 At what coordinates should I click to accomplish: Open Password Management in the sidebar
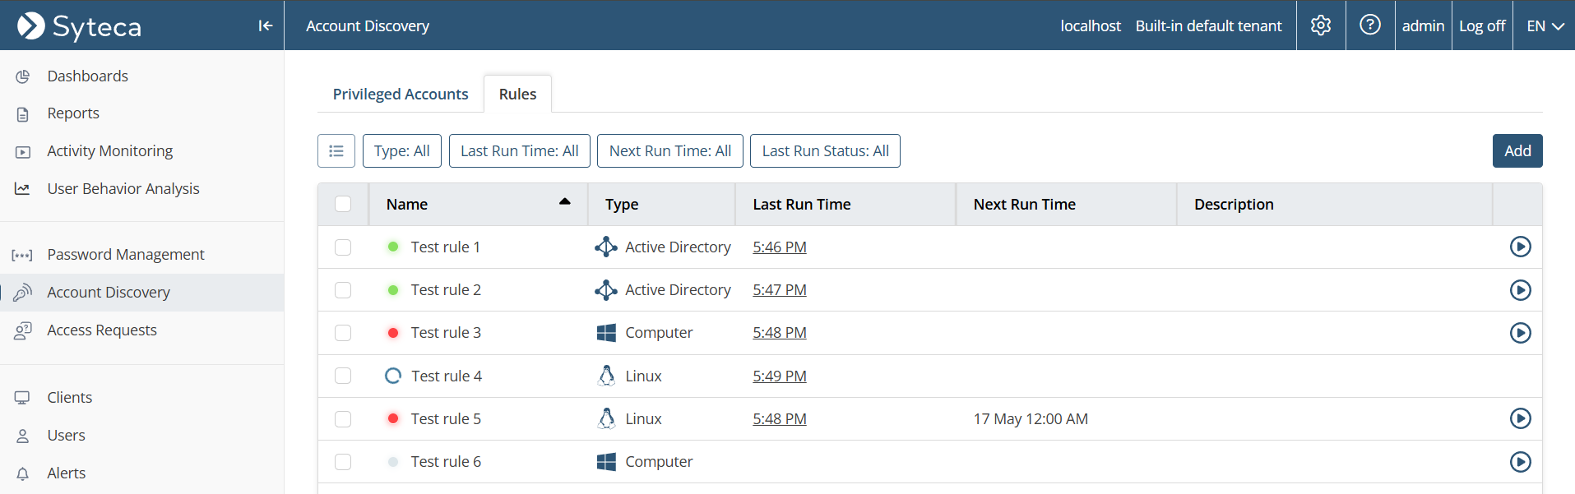tap(126, 255)
